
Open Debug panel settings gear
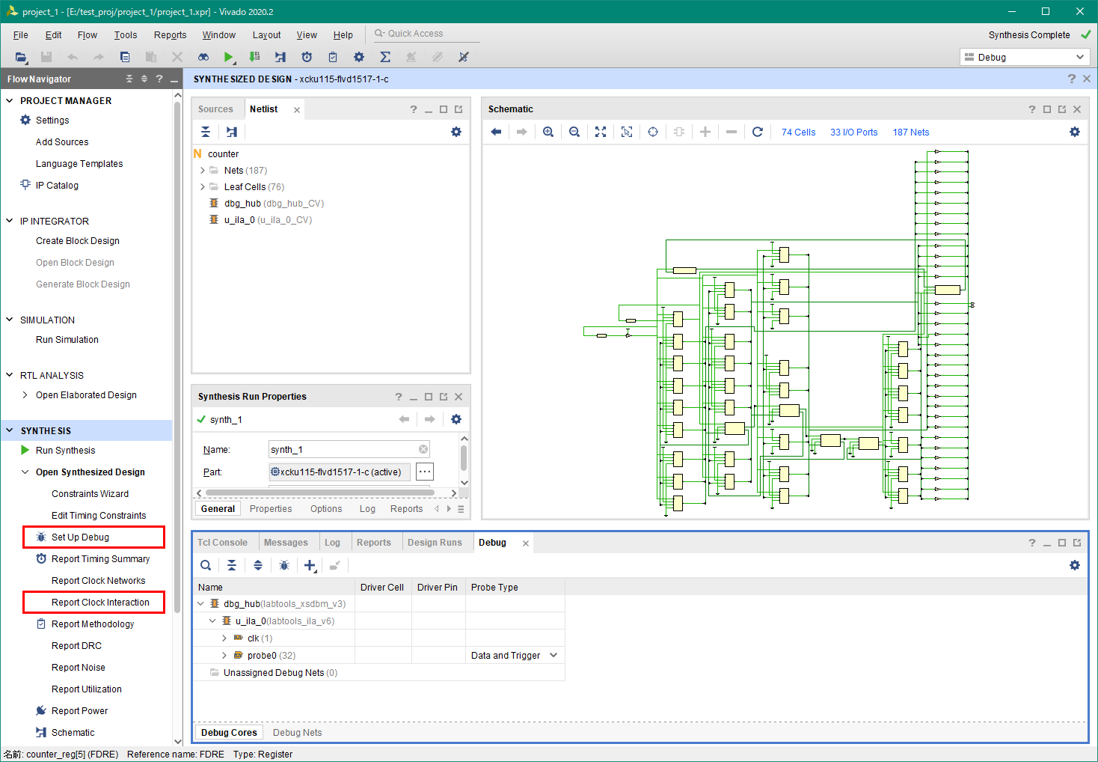click(1075, 565)
